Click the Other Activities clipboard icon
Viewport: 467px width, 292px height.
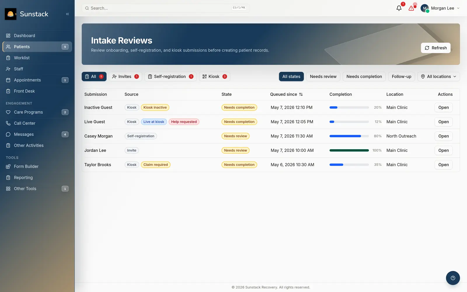8,145
